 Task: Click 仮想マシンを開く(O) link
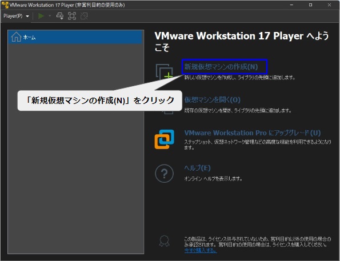[x=212, y=100]
